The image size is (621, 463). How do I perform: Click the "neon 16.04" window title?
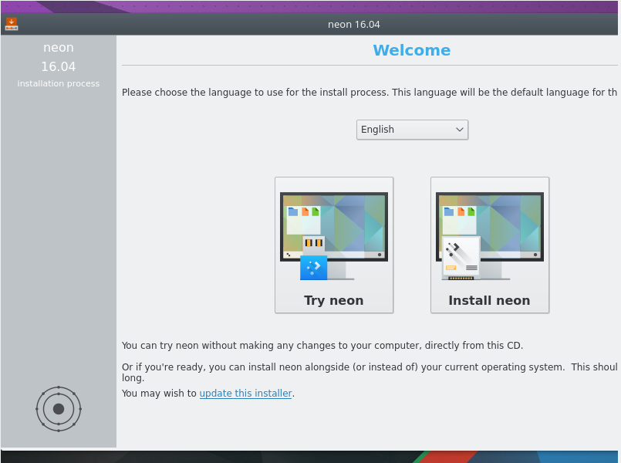[353, 25]
